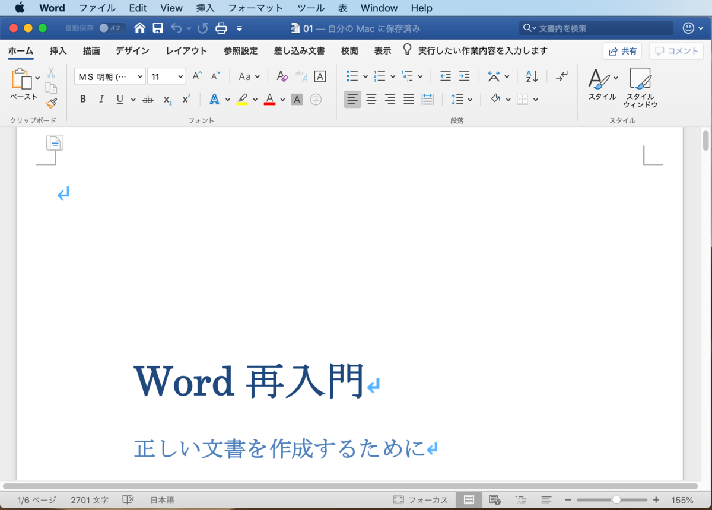The image size is (712, 510).
Task: Click the コメント button
Action: point(676,51)
